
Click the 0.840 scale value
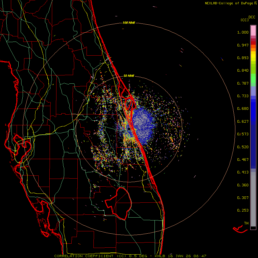point(243,71)
